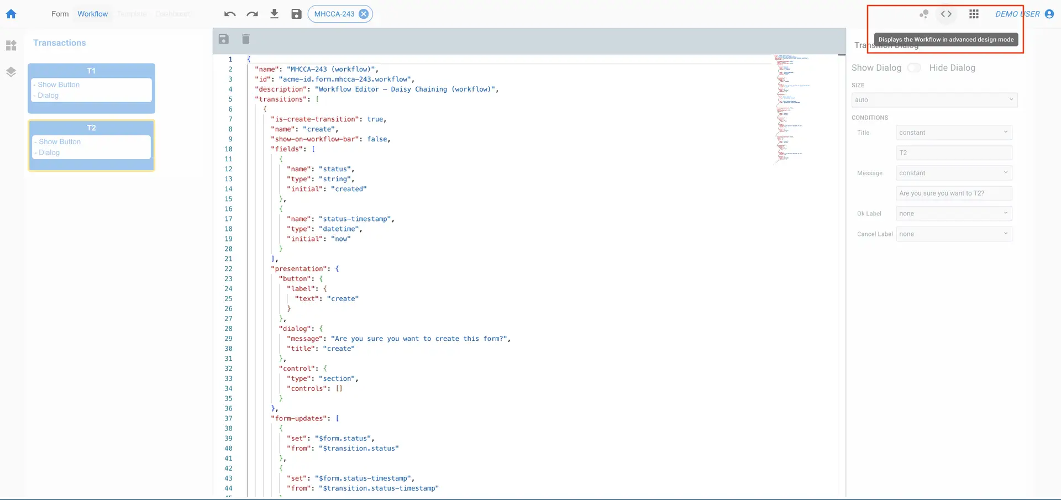Save the JSON editor content
Viewport: 1061px width, 500px height.
(223, 39)
